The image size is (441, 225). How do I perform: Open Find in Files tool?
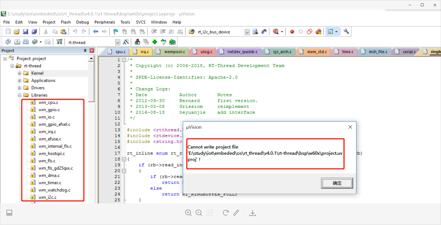click(x=192, y=32)
